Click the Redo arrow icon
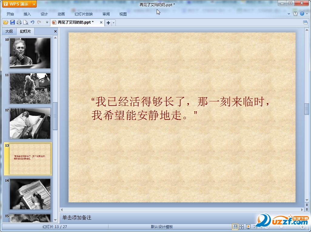The image size is (311, 232). pos(39,22)
